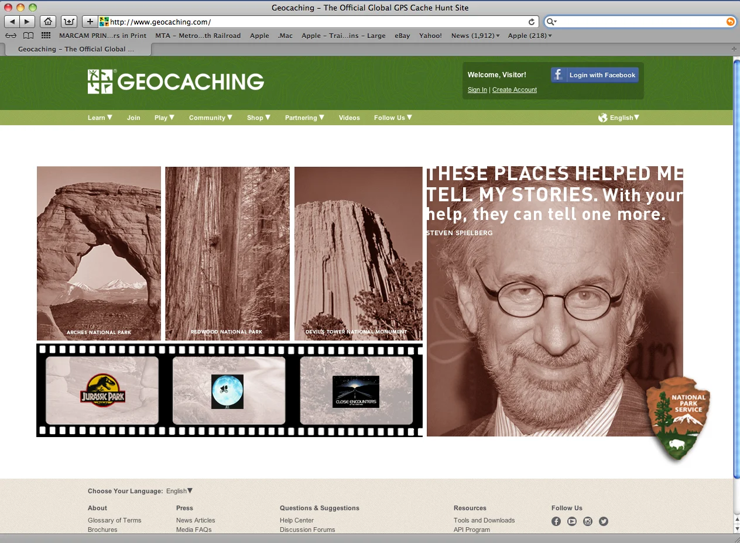This screenshot has height=543, width=740.
Task: Click the Devil's Tower National Monument photo
Action: click(358, 253)
